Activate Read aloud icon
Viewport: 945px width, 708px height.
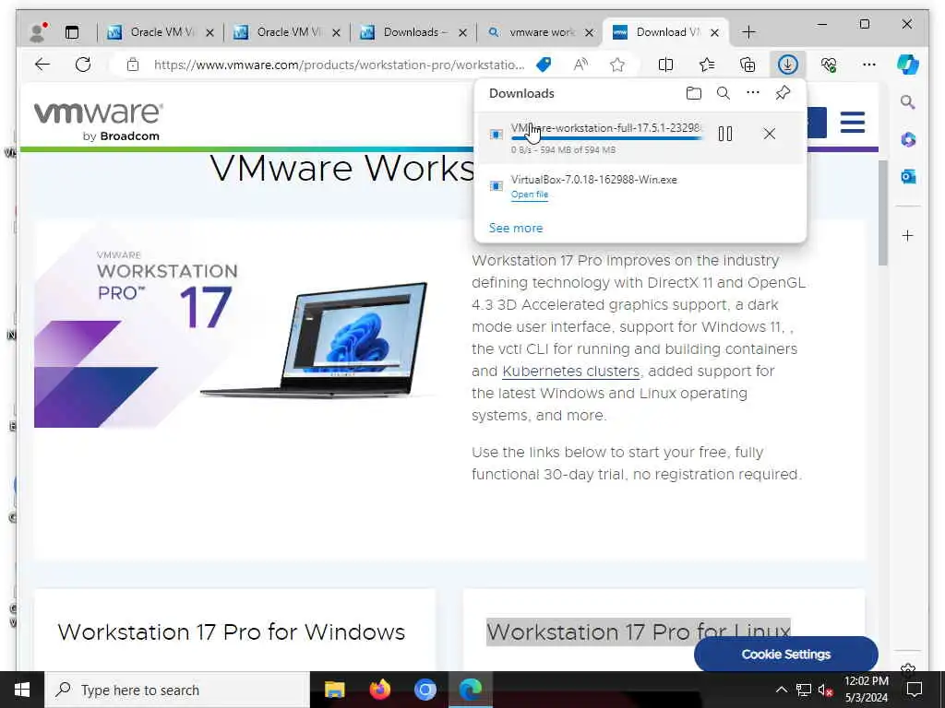tap(580, 65)
